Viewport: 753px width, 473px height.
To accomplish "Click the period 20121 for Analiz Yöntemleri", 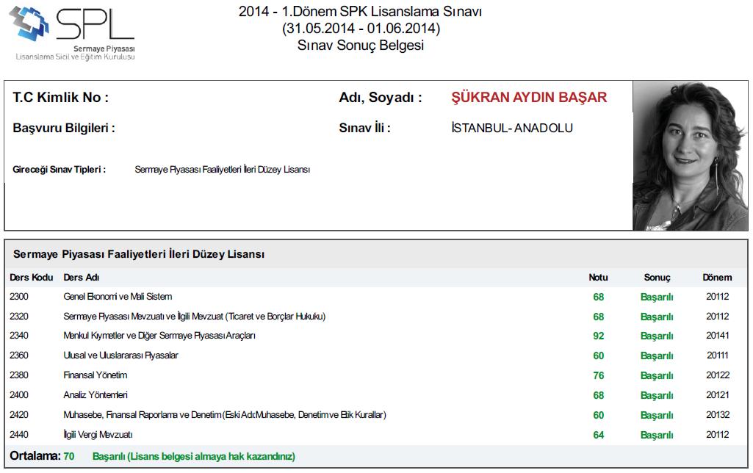I will click(x=718, y=395).
